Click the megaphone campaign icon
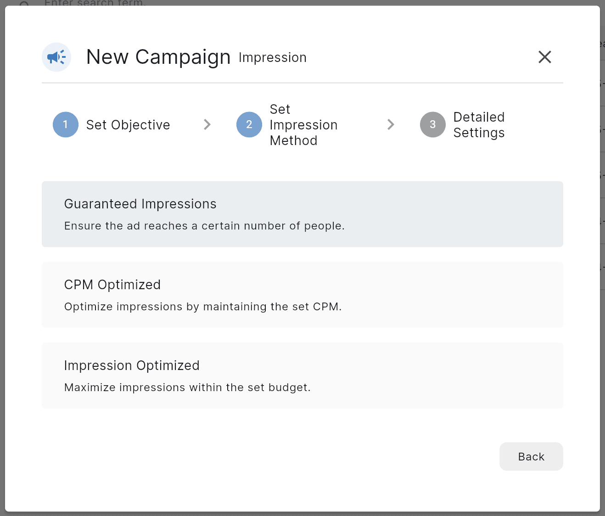Screen dimensions: 605x516 (56, 57)
